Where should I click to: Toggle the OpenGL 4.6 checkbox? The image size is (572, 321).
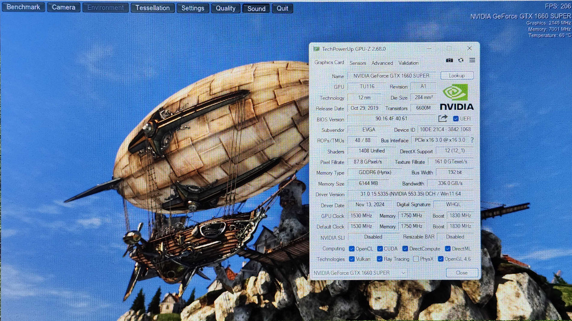pyautogui.click(x=441, y=259)
